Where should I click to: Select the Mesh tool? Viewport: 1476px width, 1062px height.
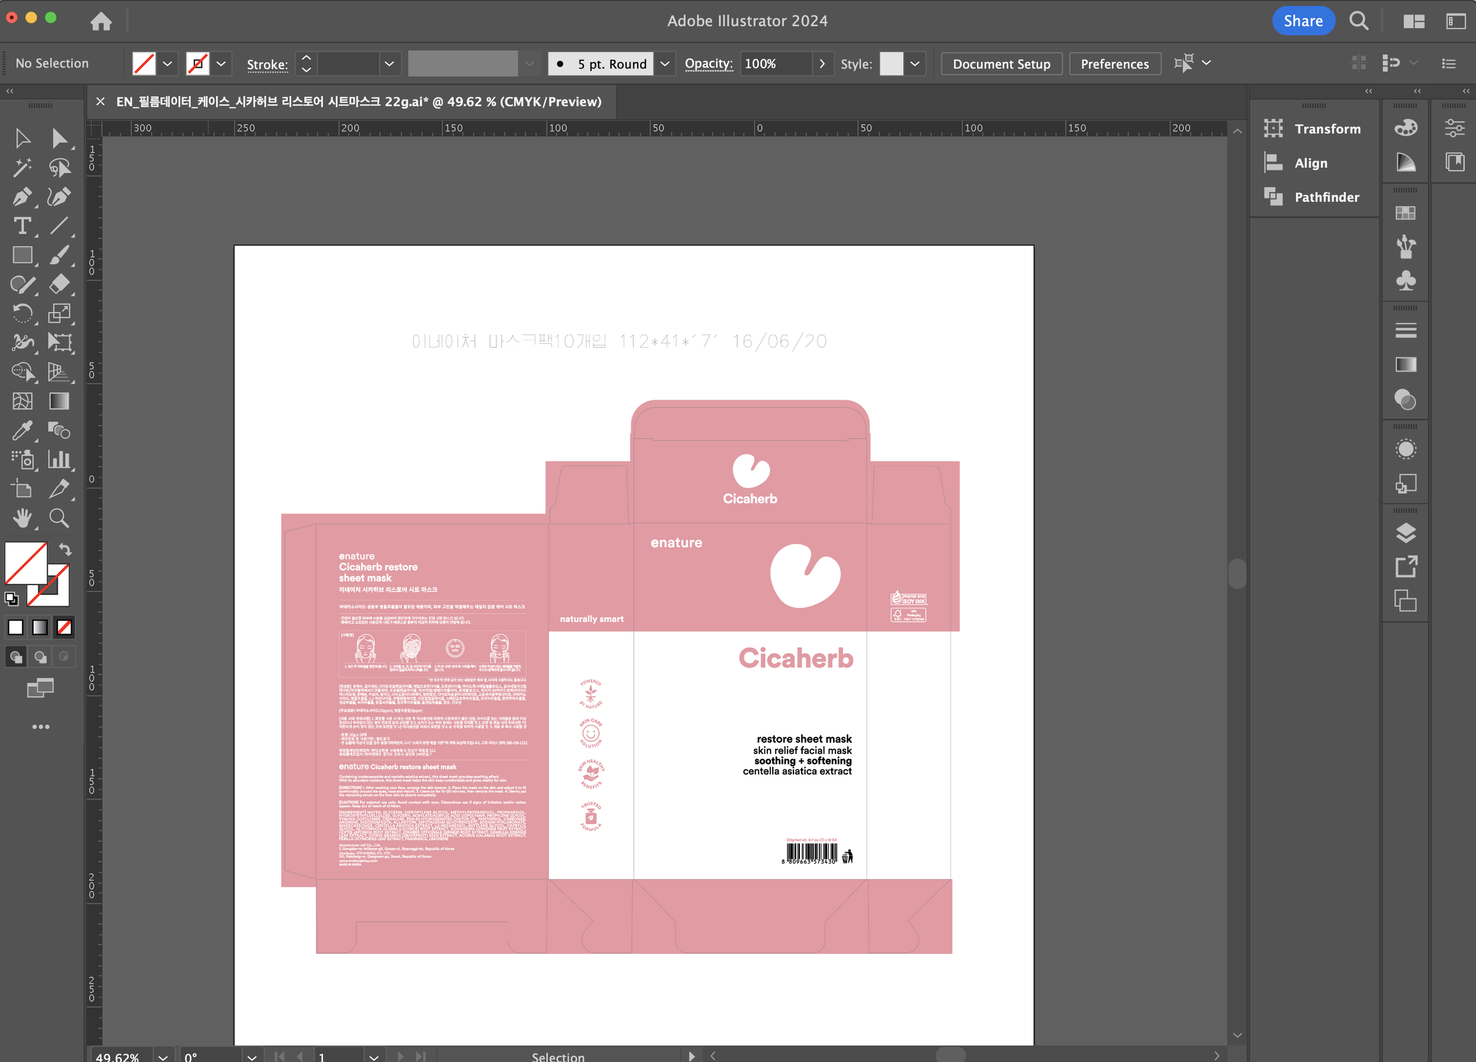click(23, 401)
